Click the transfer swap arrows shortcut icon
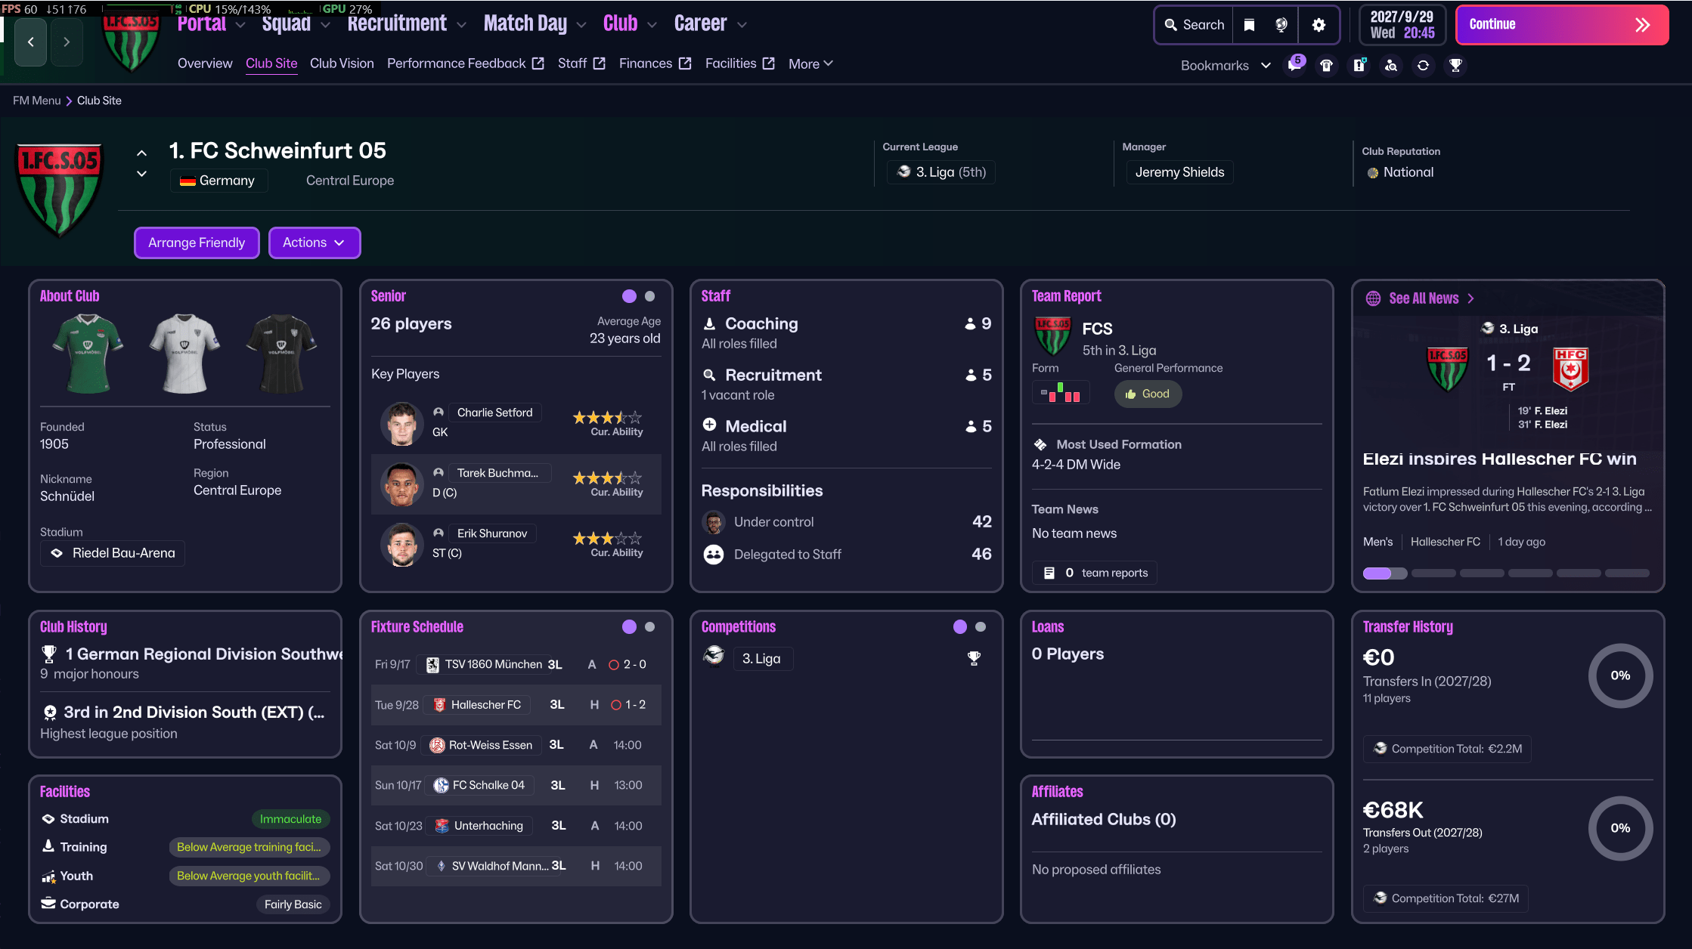Screen dimensions: 1692x949 pyautogui.click(x=1423, y=66)
